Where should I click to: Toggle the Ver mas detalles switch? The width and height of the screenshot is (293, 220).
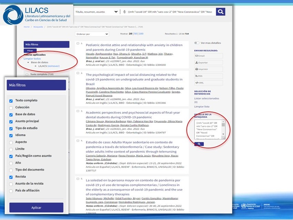click(196, 43)
